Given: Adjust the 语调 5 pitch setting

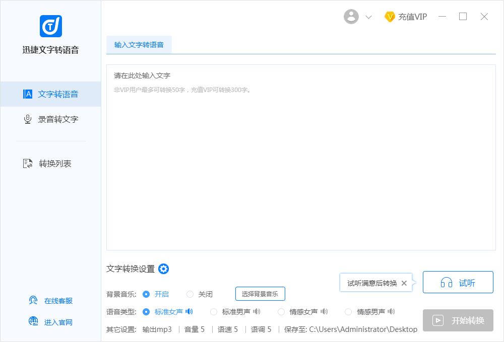Looking at the screenshot, I should pos(261,329).
